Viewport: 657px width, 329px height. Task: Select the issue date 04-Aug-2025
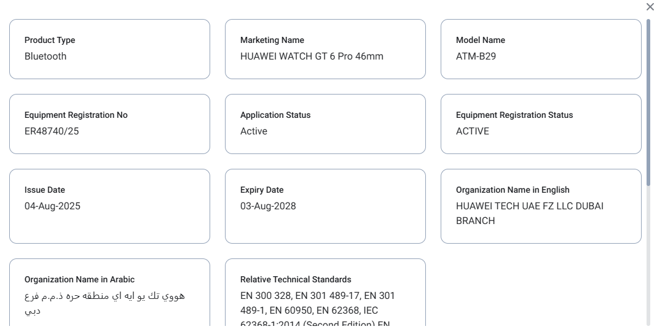[52, 206]
